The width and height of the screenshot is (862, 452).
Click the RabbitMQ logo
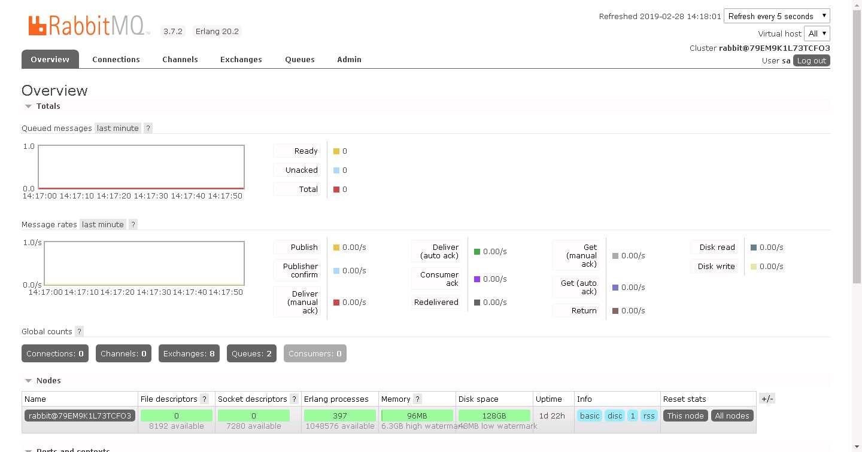[x=88, y=26]
